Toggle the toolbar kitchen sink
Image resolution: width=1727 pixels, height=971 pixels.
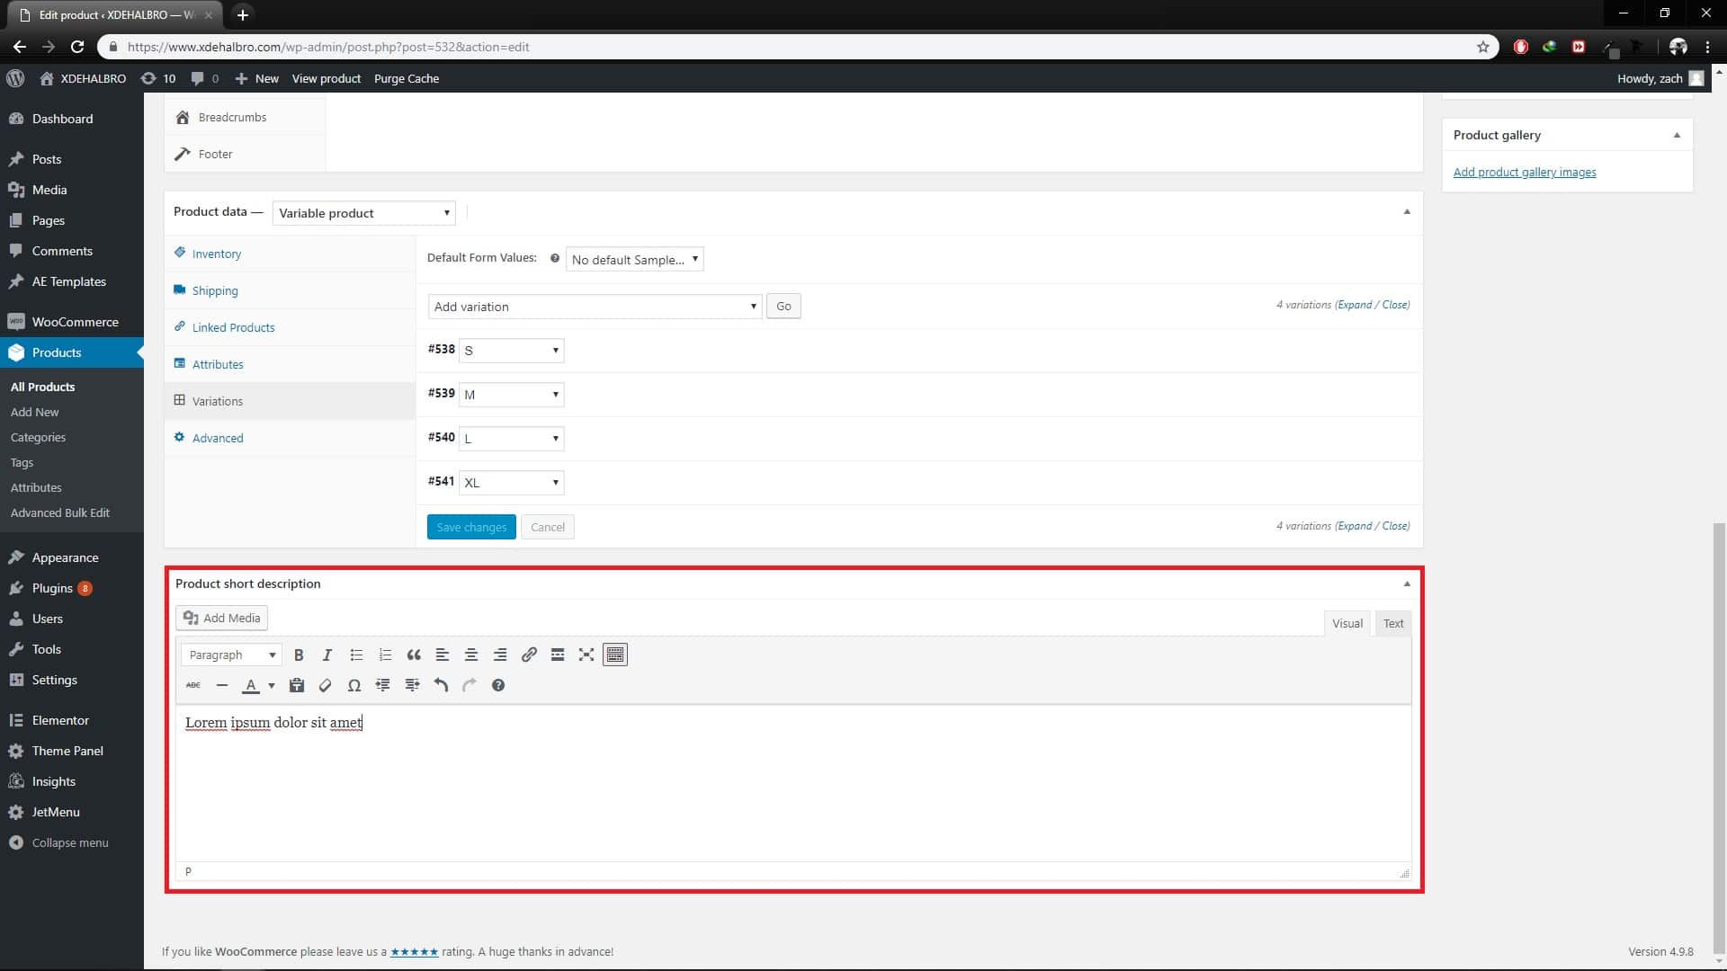(615, 655)
